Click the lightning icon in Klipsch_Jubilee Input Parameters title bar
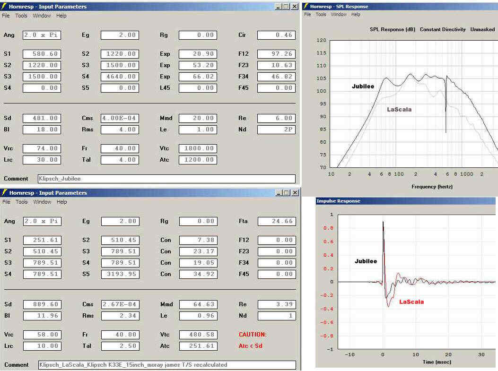Viewport: 498px width, 371px height. click(x=4, y=6)
